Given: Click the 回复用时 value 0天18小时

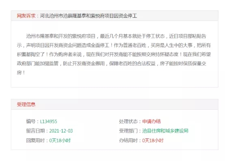Looking at the screenshot, I should [60, 140].
